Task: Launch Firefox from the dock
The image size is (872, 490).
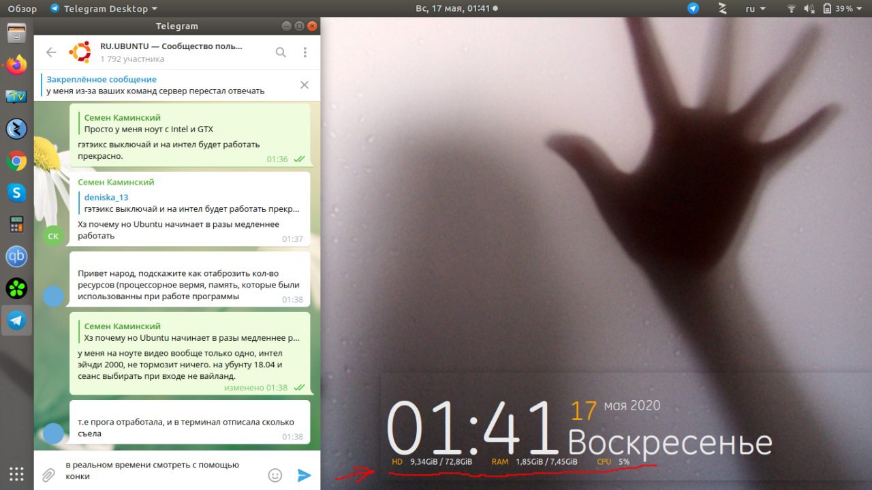Action: (16, 65)
